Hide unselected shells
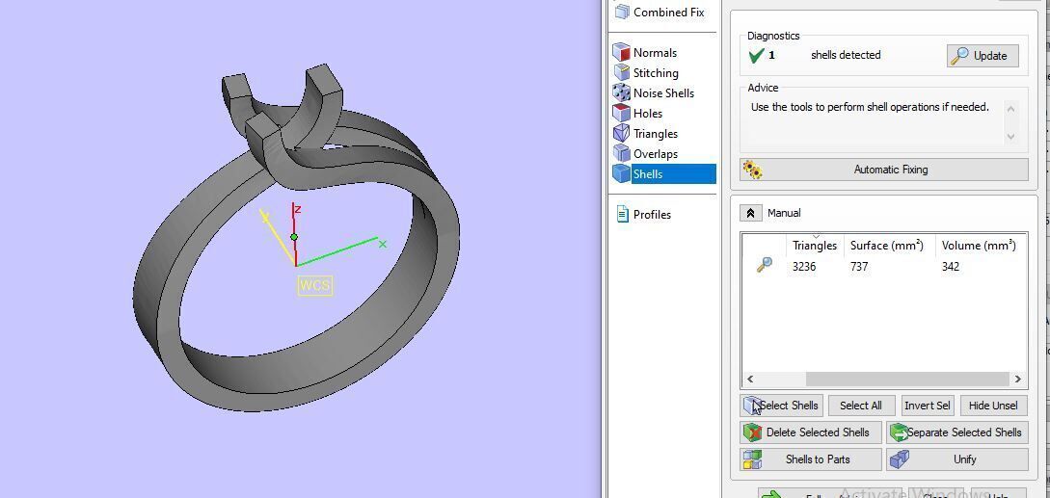1050x498 pixels. click(994, 405)
